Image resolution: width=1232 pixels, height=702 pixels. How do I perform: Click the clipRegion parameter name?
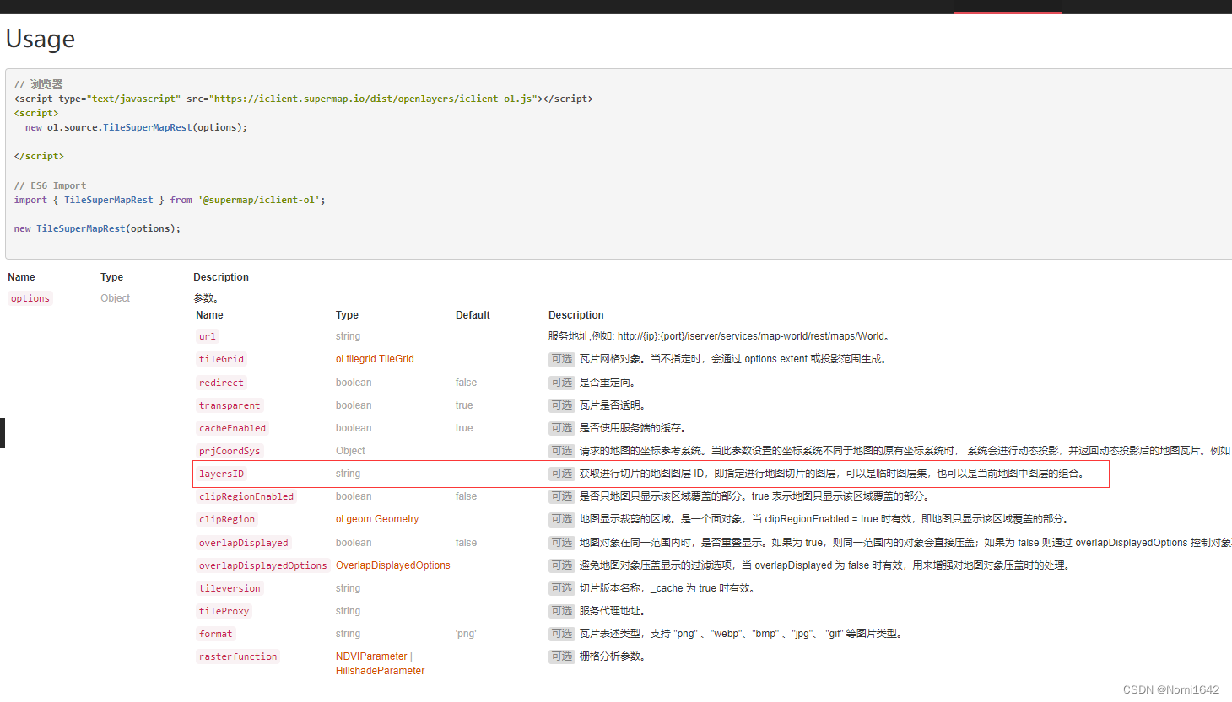pos(227,519)
